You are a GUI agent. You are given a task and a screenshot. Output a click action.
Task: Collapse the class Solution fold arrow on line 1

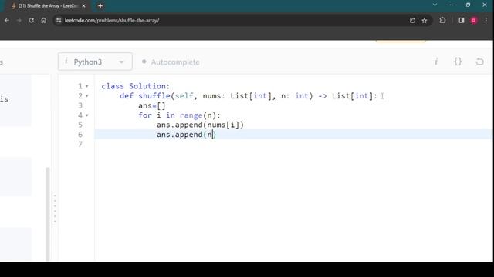click(87, 86)
